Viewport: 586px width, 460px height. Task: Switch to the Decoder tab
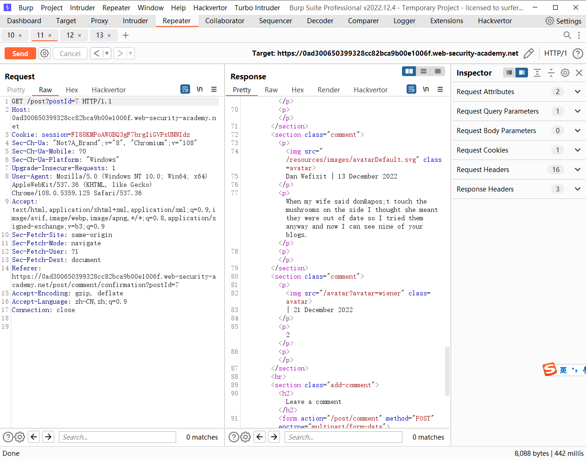click(x=320, y=21)
